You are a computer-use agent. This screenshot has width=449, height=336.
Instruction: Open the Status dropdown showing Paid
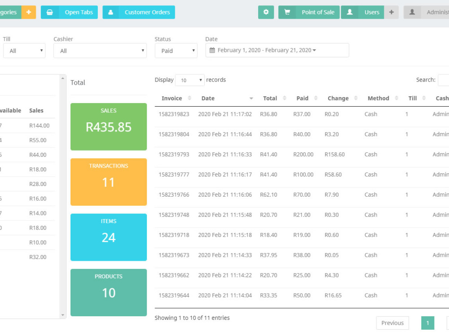click(176, 51)
